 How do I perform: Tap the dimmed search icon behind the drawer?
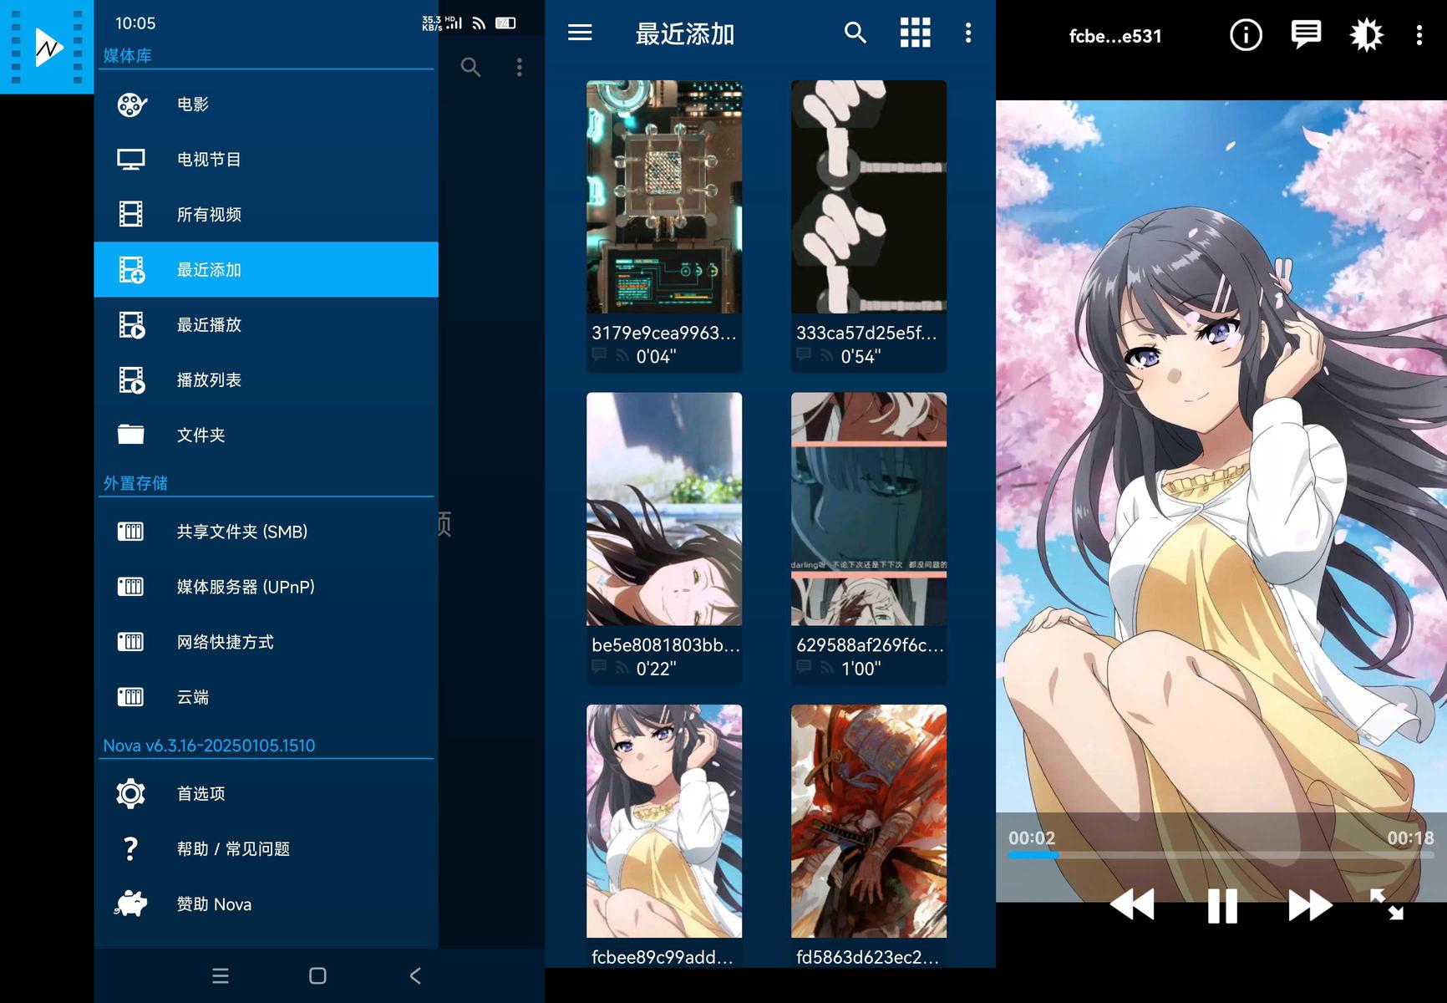(x=471, y=67)
